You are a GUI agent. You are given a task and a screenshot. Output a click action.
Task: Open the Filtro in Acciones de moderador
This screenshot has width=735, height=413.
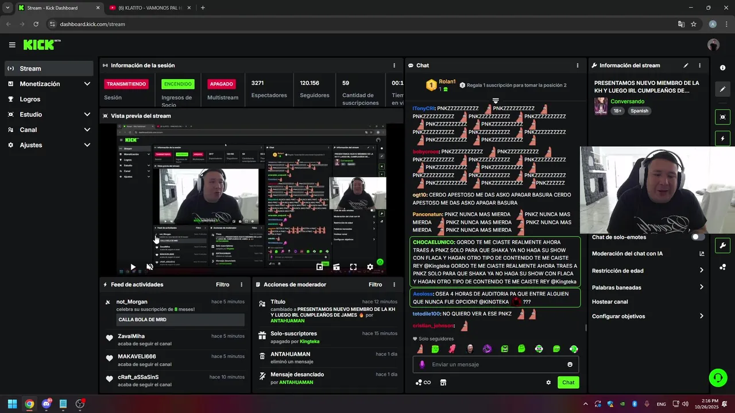375,285
